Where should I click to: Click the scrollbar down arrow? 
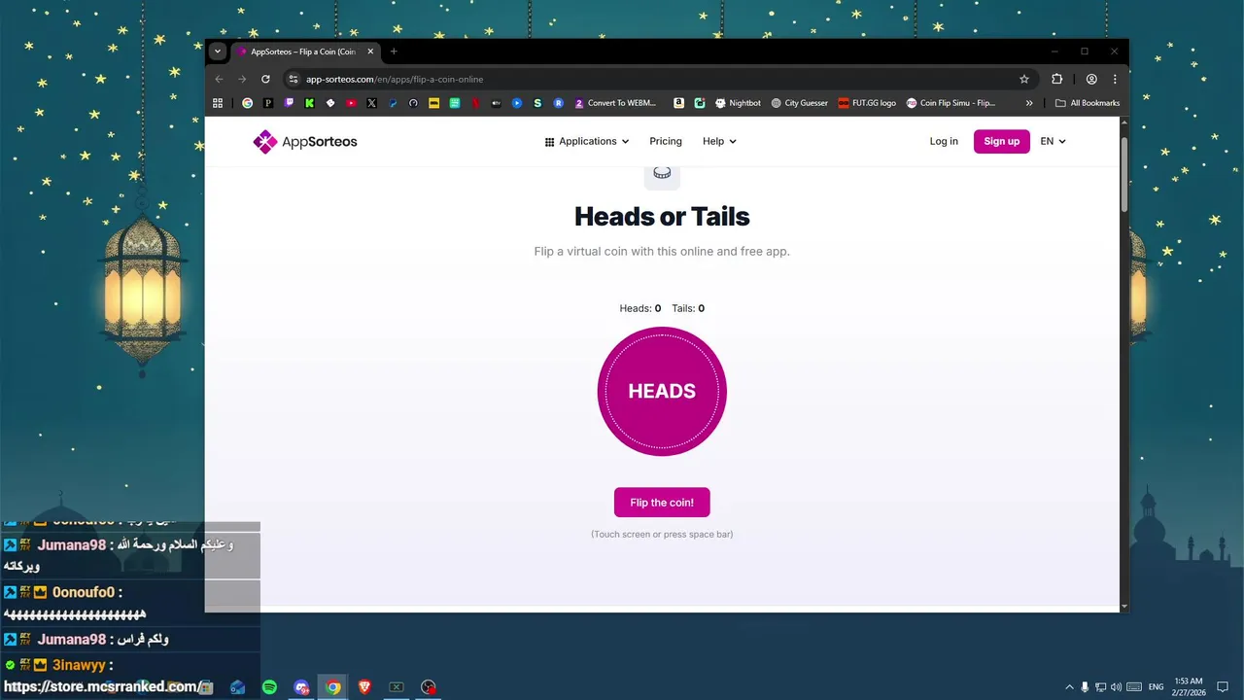tap(1124, 606)
